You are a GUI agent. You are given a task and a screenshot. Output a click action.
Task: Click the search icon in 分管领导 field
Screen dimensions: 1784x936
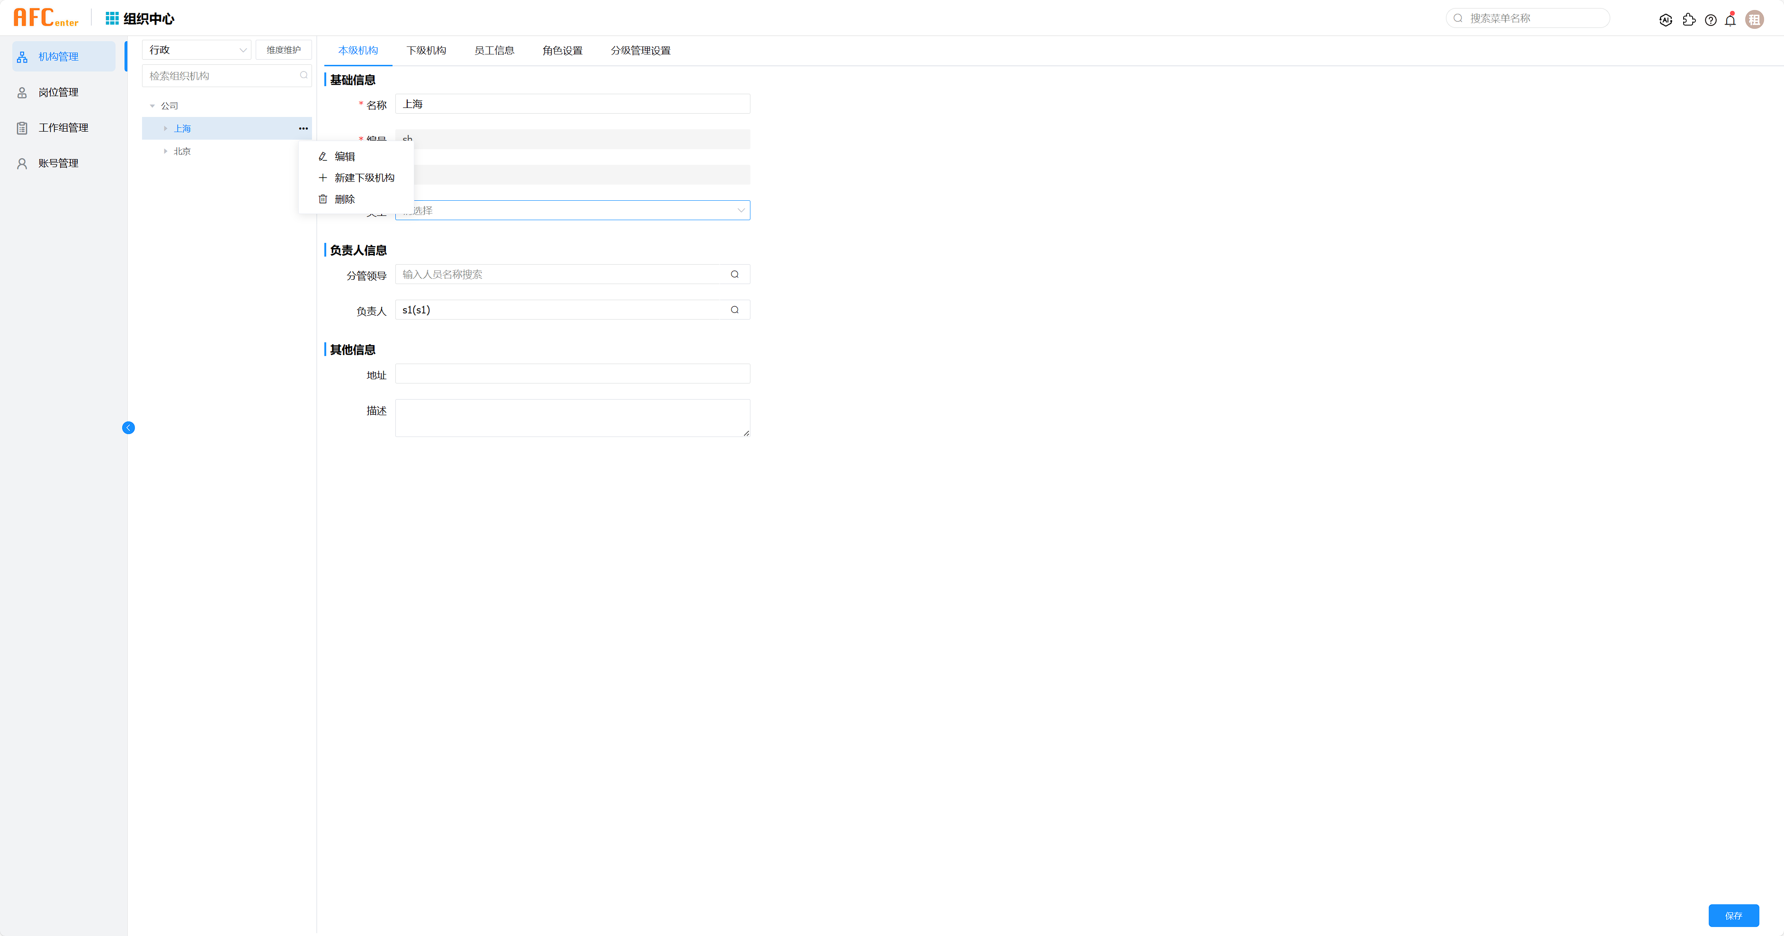(735, 275)
